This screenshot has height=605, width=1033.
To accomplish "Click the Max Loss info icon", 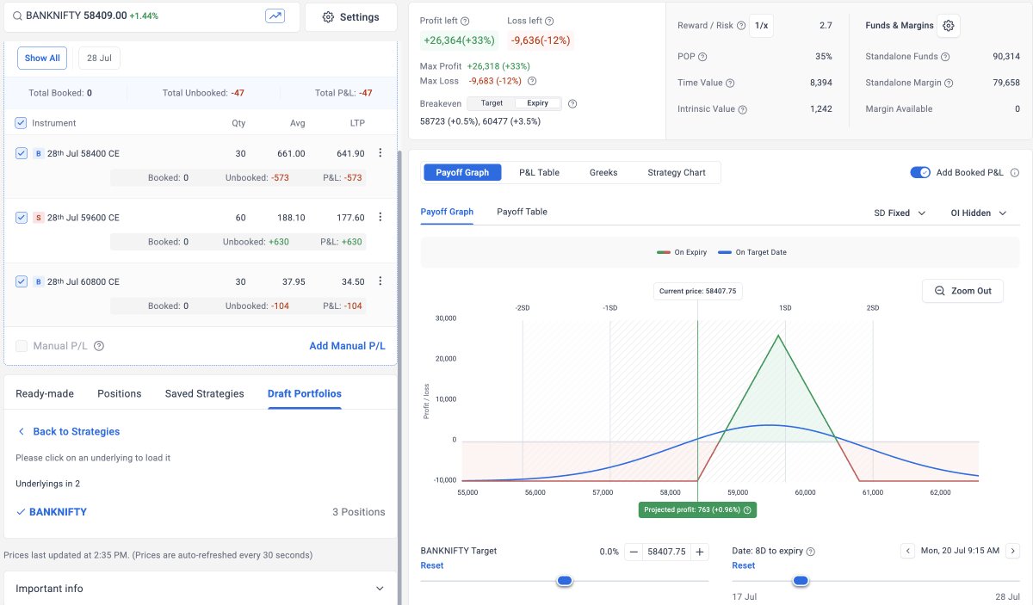I will [x=532, y=81].
